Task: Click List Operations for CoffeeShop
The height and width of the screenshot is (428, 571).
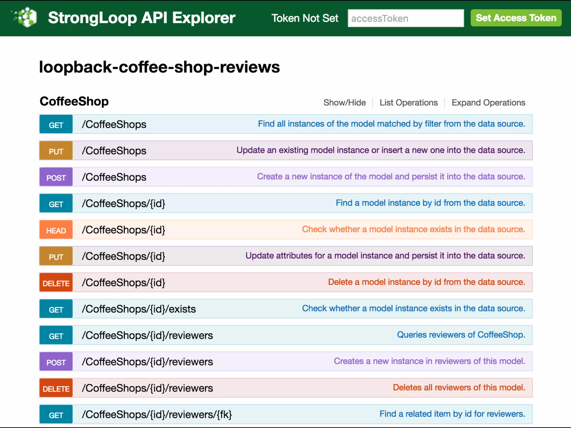Action: [x=408, y=103]
